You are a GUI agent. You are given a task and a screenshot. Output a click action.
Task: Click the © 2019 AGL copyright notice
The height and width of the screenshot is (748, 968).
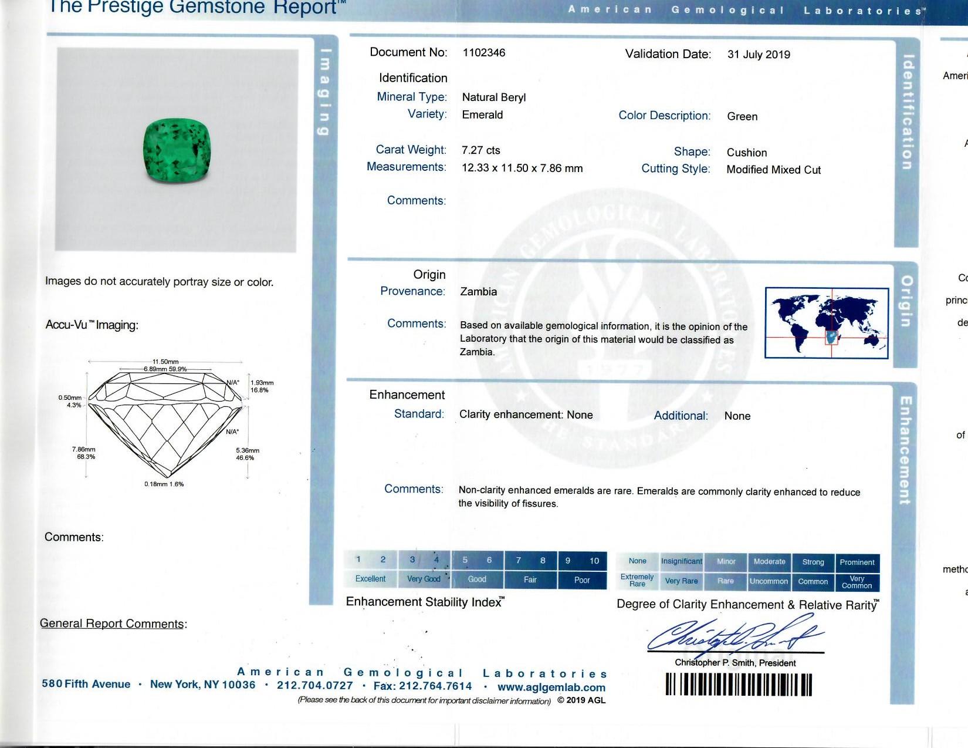[581, 700]
